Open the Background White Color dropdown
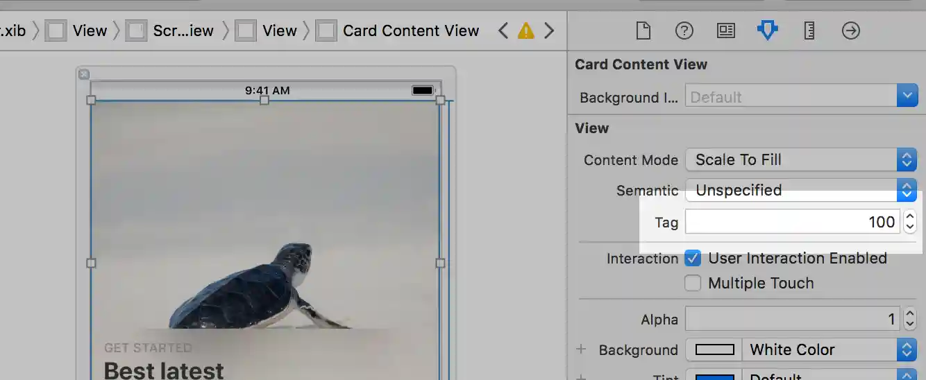The image size is (926, 380). (830, 349)
